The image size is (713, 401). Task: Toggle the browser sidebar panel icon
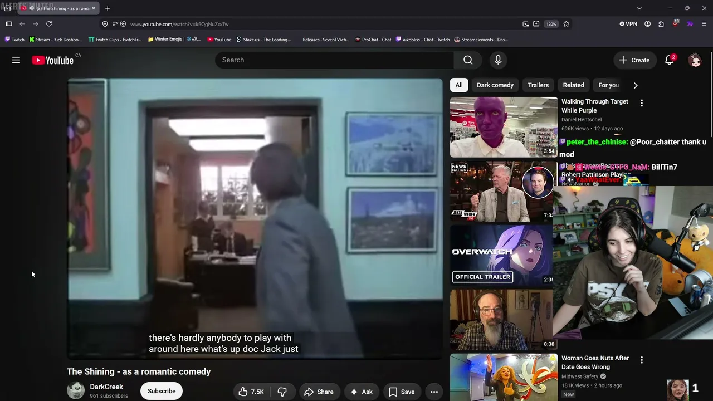coord(9,24)
